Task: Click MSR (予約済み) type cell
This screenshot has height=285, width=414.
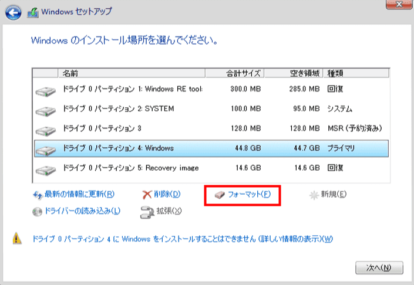Action: coord(355,128)
